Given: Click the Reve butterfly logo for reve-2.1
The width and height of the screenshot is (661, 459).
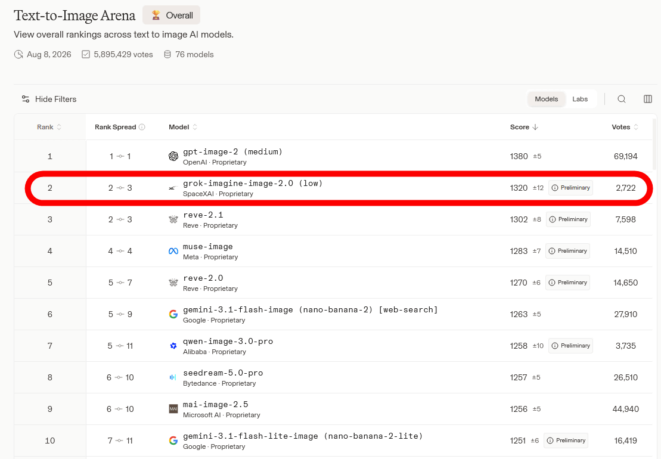Looking at the screenshot, I should click(173, 219).
